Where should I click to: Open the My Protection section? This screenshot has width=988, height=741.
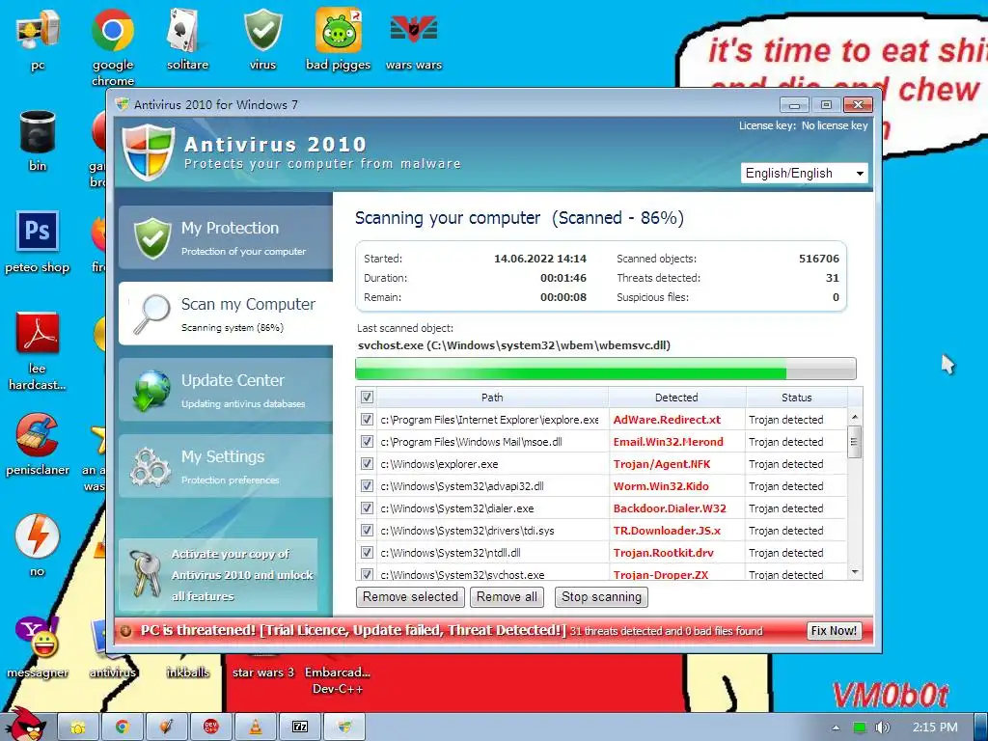(226, 237)
